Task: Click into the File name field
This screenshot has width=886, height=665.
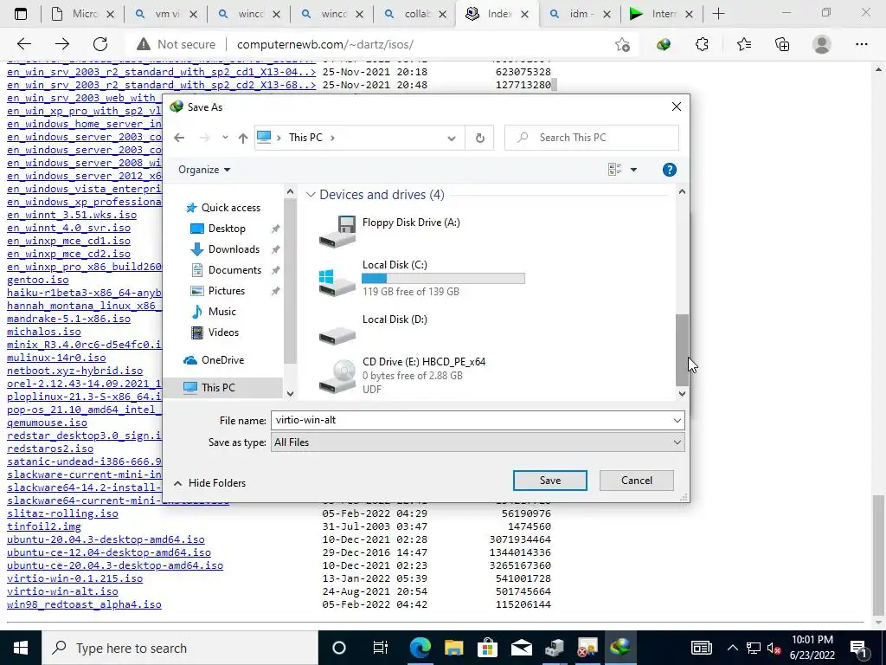Action: [x=470, y=420]
